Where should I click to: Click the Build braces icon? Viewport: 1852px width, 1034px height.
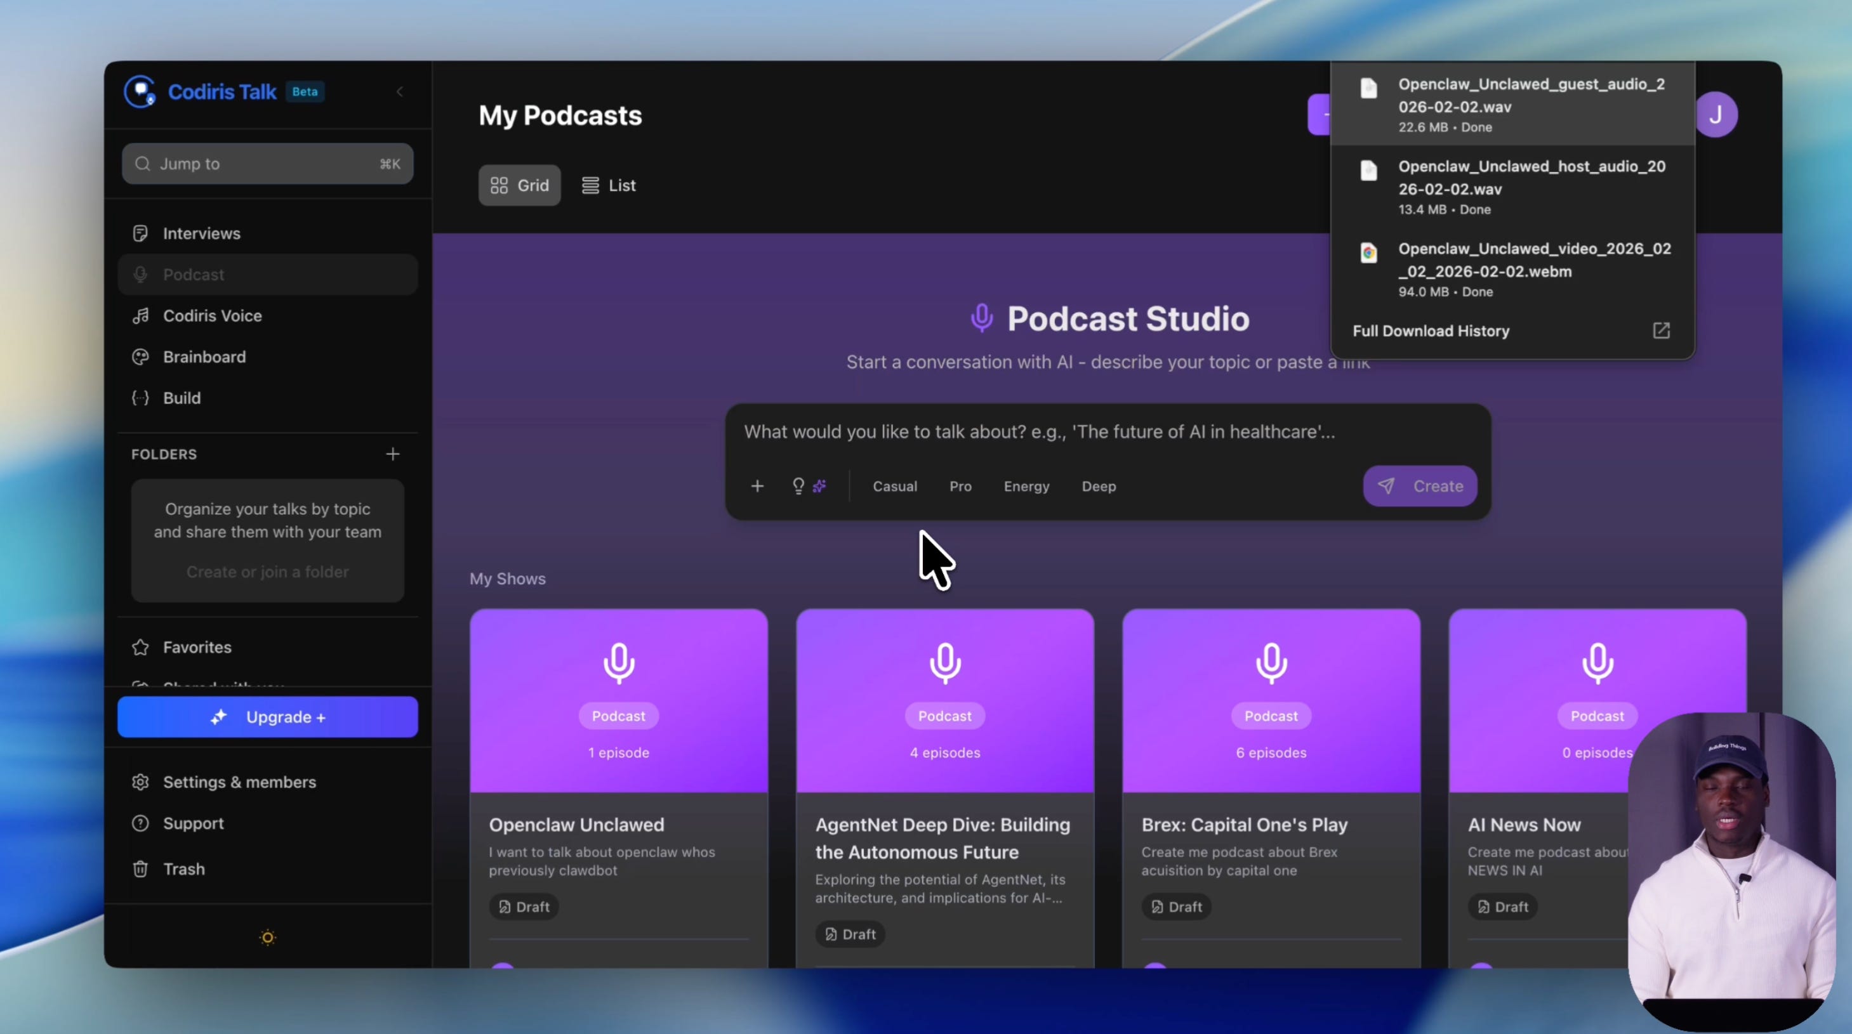pyautogui.click(x=140, y=398)
